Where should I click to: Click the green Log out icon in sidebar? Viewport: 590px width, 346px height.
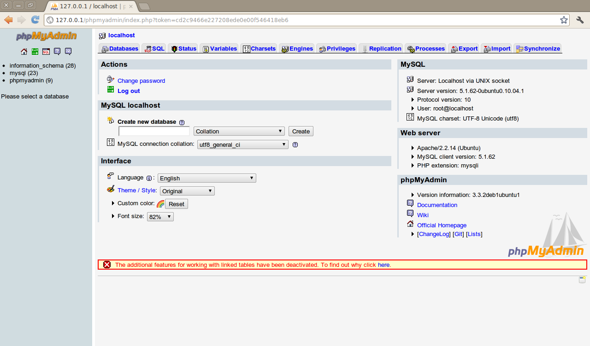[35, 52]
